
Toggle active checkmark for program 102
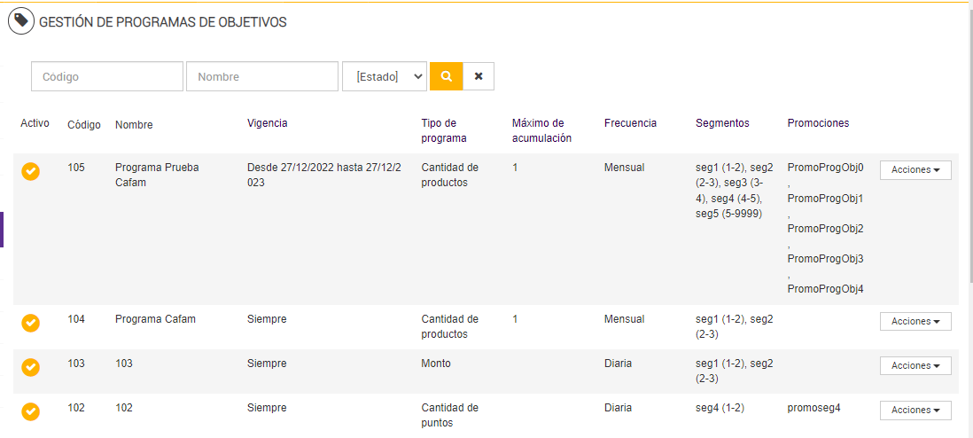[31, 411]
